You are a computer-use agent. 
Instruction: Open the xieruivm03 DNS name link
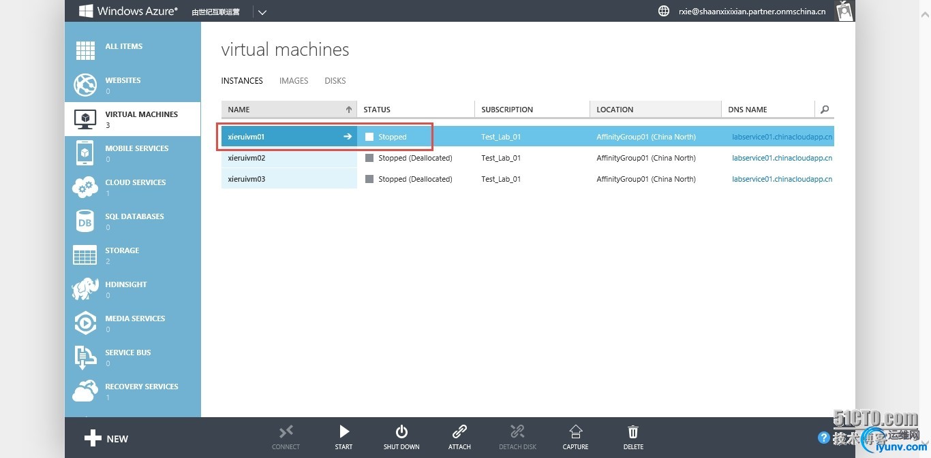[x=782, y=179]
